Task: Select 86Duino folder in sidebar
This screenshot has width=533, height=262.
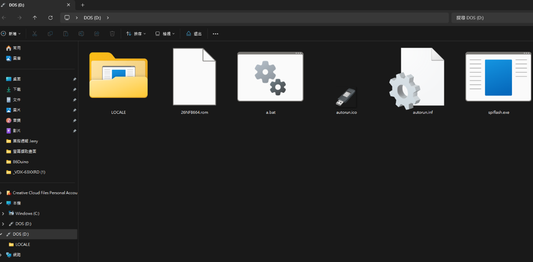Action: (x=21, y=162)
